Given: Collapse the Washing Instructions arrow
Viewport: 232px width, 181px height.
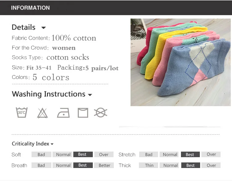Looking at the screenshot, I should point(90,95).
